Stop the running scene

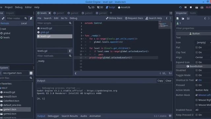[x=191, y=7]
